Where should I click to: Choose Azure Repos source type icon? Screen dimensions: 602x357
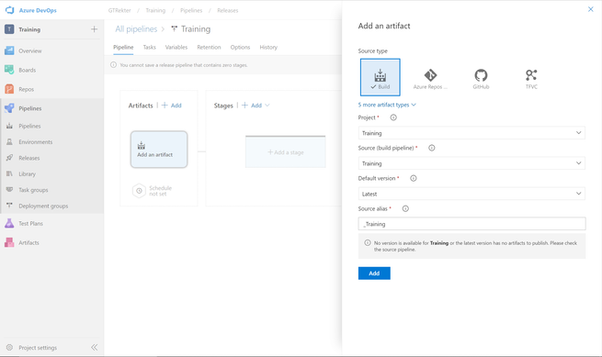pos(430,75)
